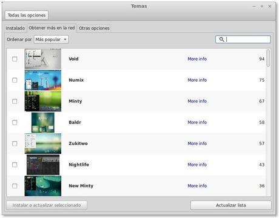Click Instalar o actualizar seleccionado button

47,205
